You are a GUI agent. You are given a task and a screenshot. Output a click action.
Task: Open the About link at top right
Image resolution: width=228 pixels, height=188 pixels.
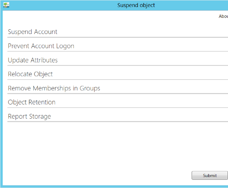[x=223, y=16]
